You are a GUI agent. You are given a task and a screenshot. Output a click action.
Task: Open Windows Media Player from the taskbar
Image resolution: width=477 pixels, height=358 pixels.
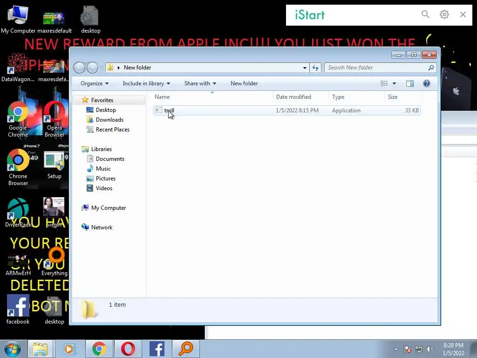[x=69, y=349]
